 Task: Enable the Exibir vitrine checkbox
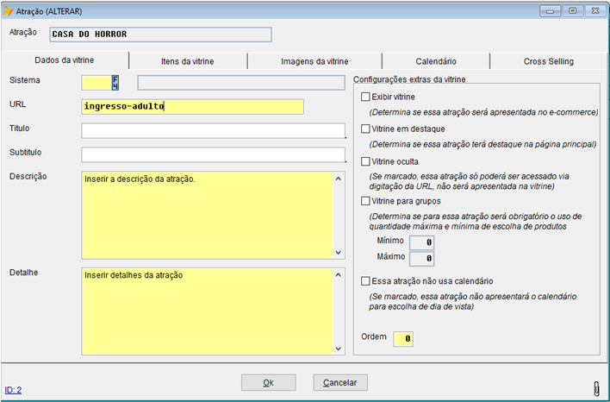[366, 97]
